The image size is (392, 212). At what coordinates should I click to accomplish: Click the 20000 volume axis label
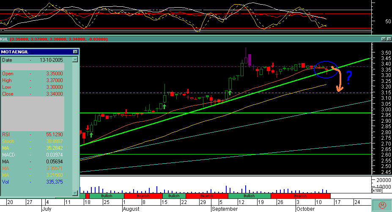pos(384,180)
